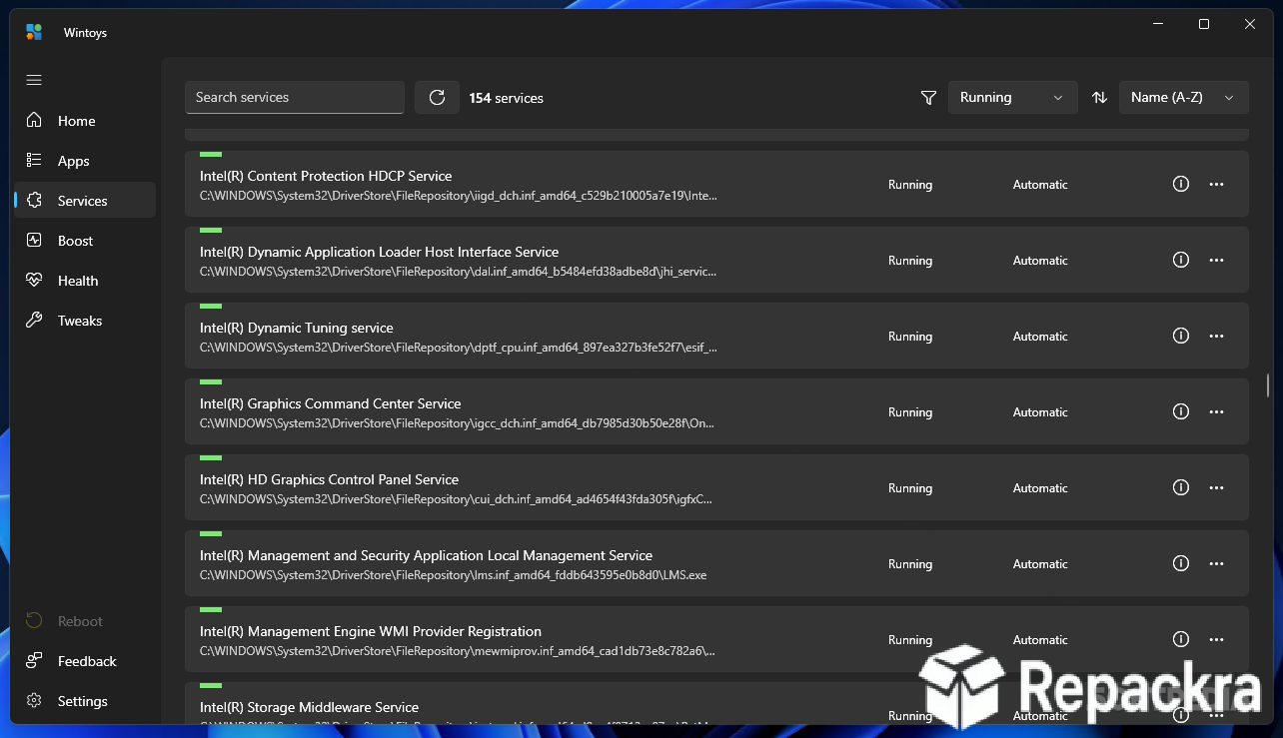The height and width of the screenshot is (738, 1283).
Task: Select Intel(R) Storage Middleware Service name
Action: tap(309, 707)
